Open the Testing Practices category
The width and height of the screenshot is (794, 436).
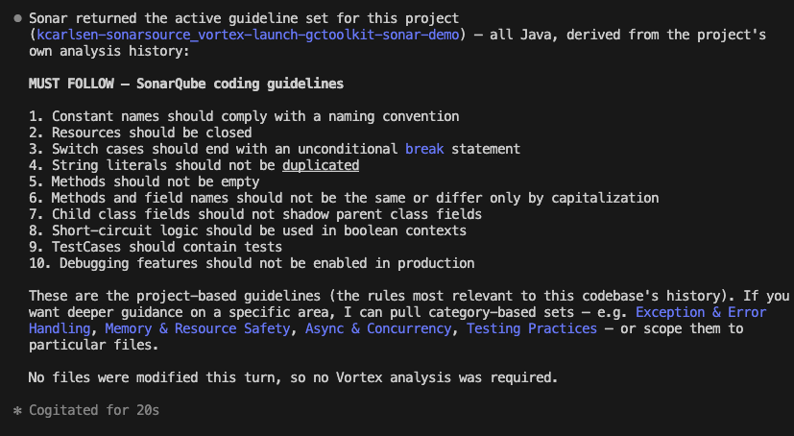532,328
